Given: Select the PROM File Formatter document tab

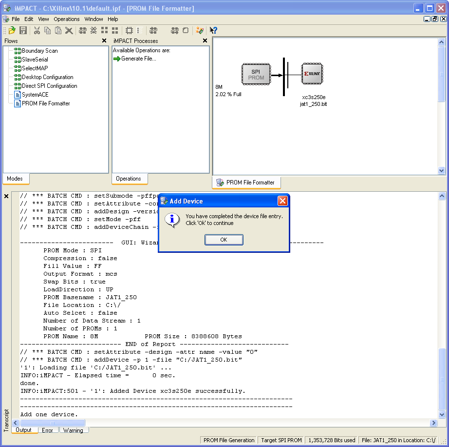Looking at the screenshot, I should point(246,183).
